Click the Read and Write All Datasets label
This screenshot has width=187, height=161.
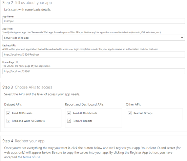tap(28, 121)
